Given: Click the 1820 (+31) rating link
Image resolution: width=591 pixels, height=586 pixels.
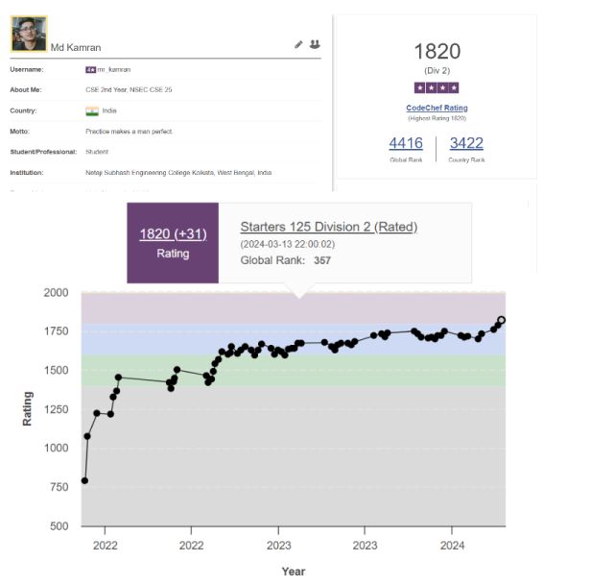Looking at the screenshot, I should (173, 234).
